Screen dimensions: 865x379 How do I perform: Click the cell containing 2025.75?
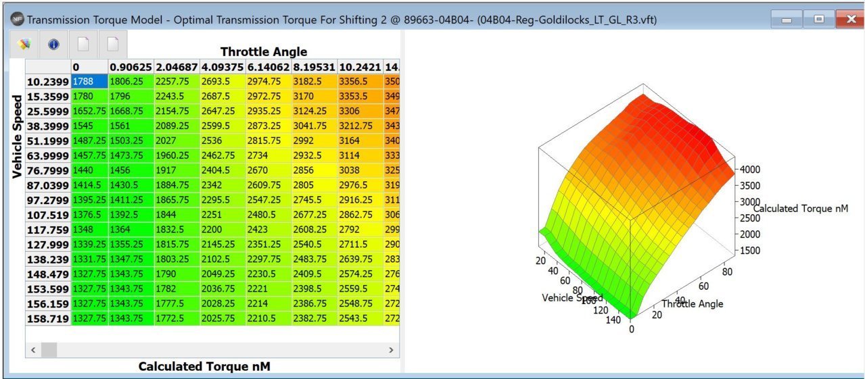pyautogui.click(x=223, y=318)
